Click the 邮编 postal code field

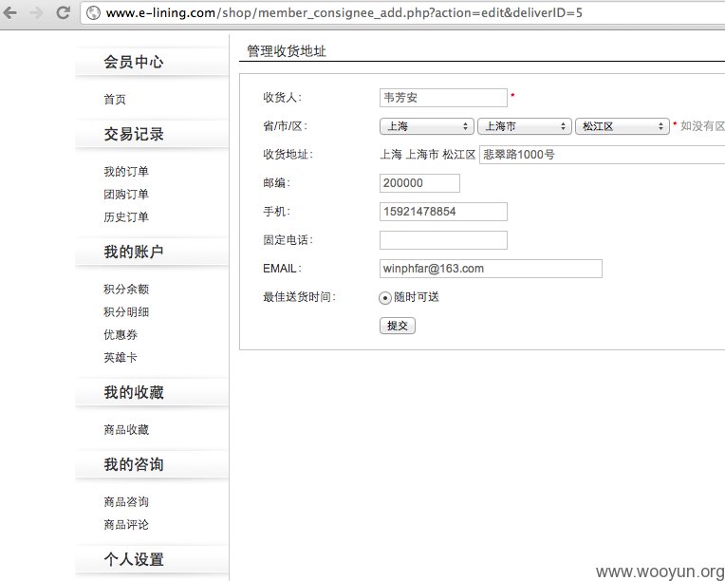[419, 183]
